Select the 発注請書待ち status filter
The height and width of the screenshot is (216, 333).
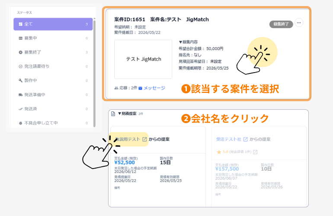click(x=53, y=67)
